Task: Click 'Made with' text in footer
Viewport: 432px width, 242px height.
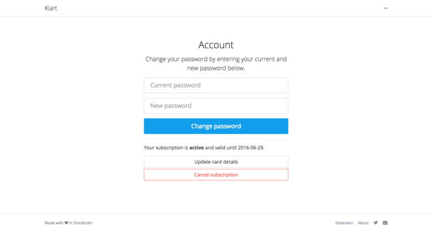Action: (x=54, y=223)
